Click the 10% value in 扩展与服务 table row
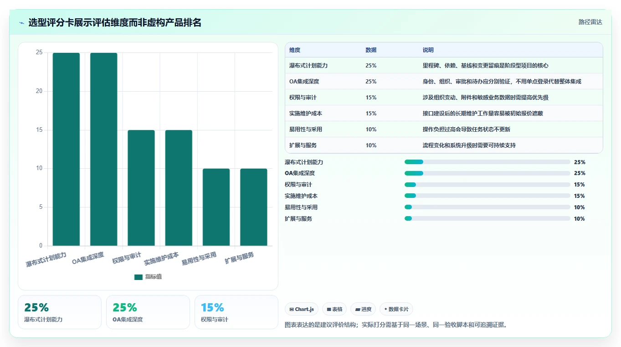Screen dimensions: 621x347 click(x=371, y=145)
